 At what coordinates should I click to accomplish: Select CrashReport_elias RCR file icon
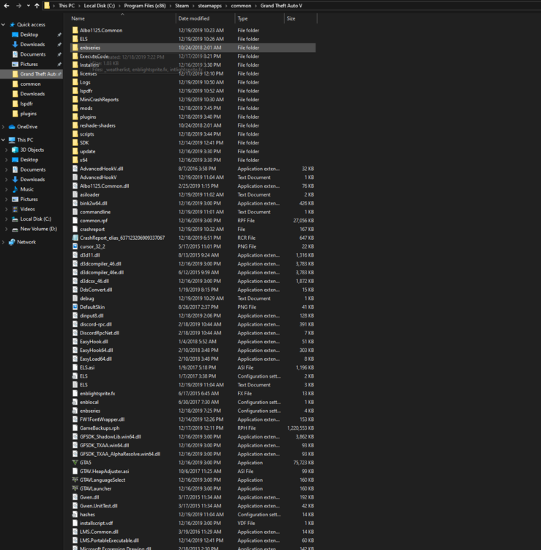click(75, 238)
